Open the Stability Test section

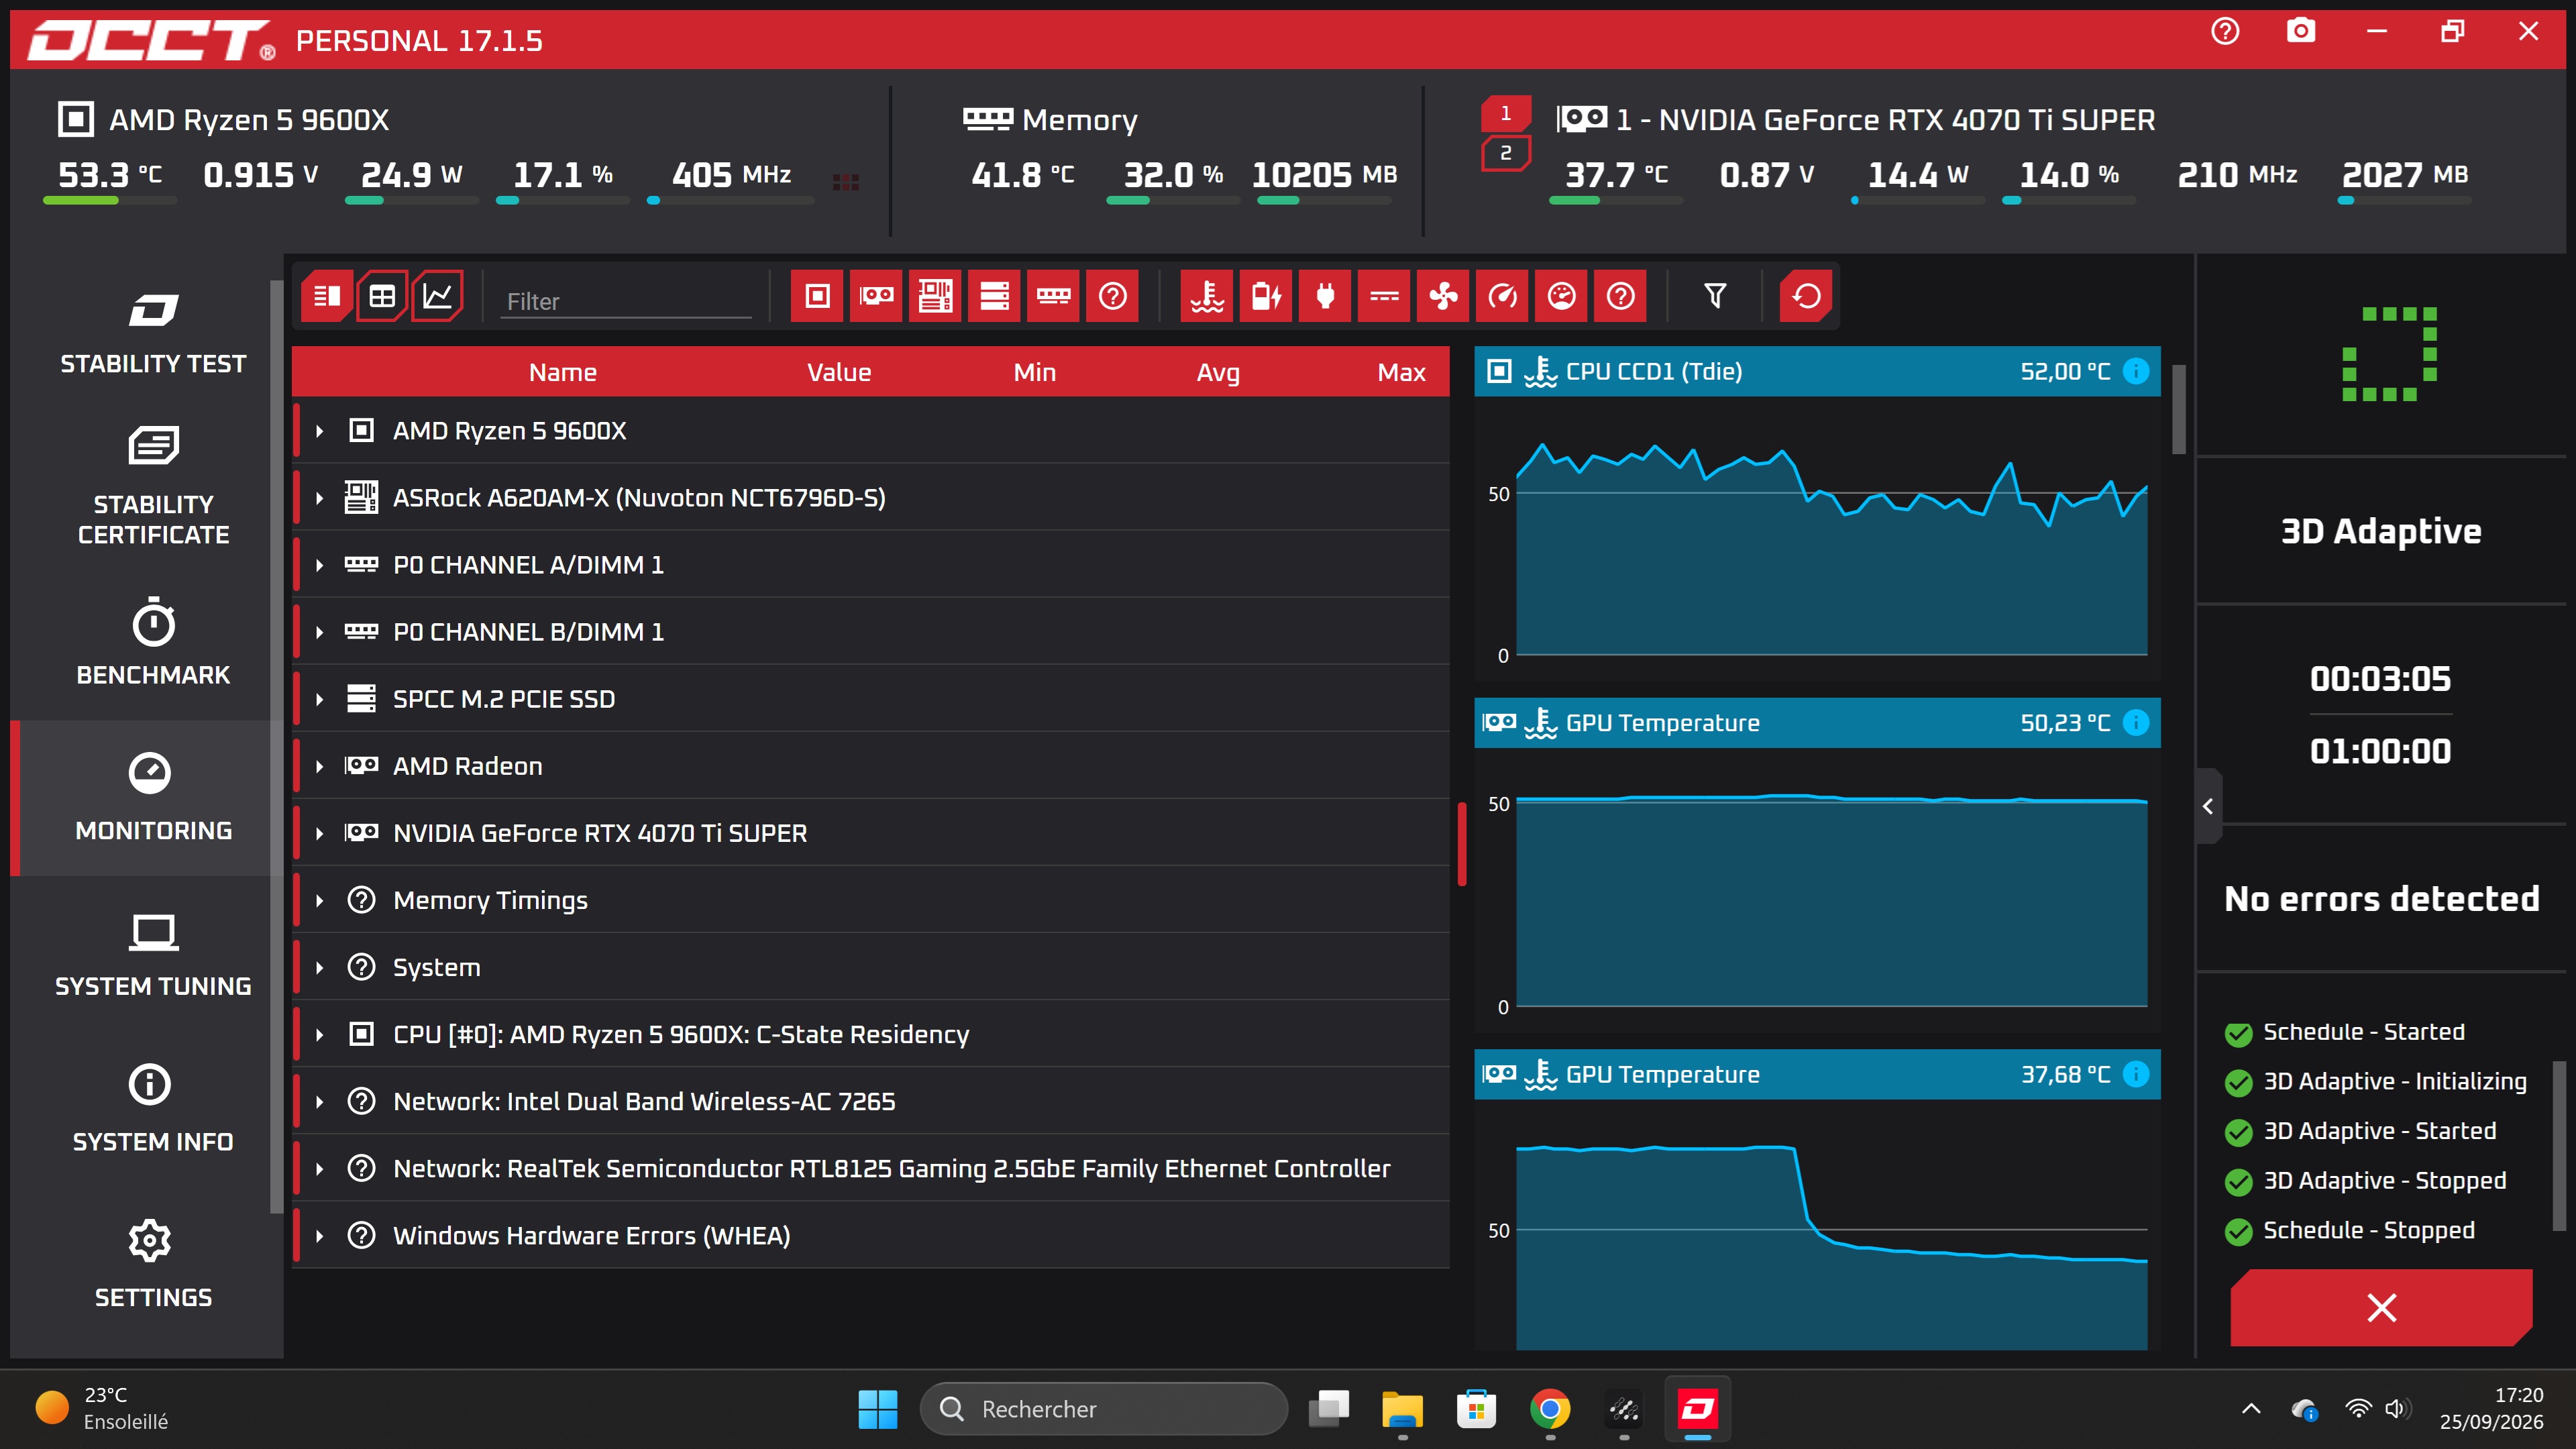153,335
